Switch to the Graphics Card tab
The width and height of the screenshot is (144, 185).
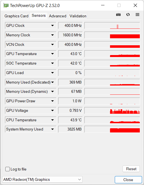pos(16,16)
